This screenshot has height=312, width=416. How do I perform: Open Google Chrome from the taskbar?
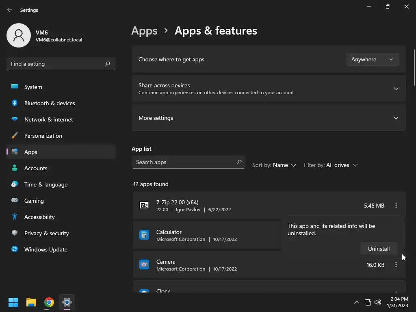pos(49,302)
